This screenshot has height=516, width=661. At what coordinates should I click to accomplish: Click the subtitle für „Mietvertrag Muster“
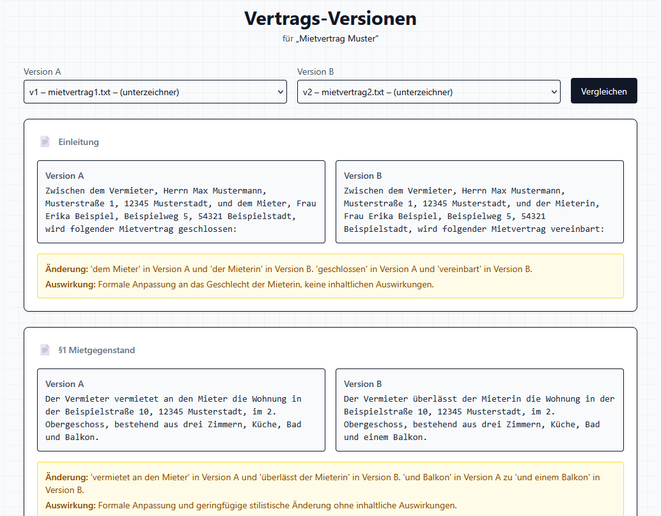pyautogui.click(x=330, y=39)
